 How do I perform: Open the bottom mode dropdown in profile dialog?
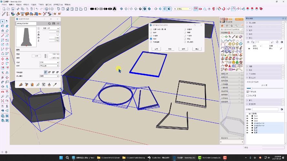[x=49, y=76]
